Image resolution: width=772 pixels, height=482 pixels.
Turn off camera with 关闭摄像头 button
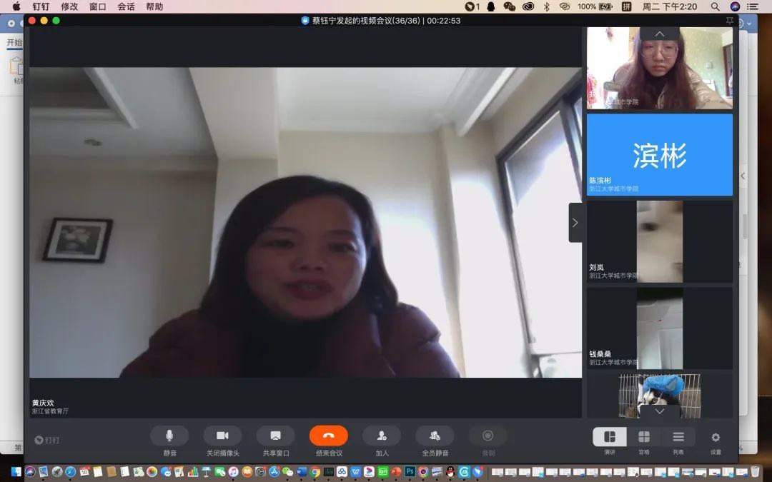click(x=222, y=436)
